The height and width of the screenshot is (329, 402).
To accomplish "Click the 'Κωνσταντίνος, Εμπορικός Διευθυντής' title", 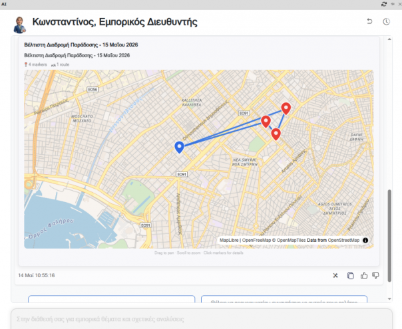I will coord(115,22).
